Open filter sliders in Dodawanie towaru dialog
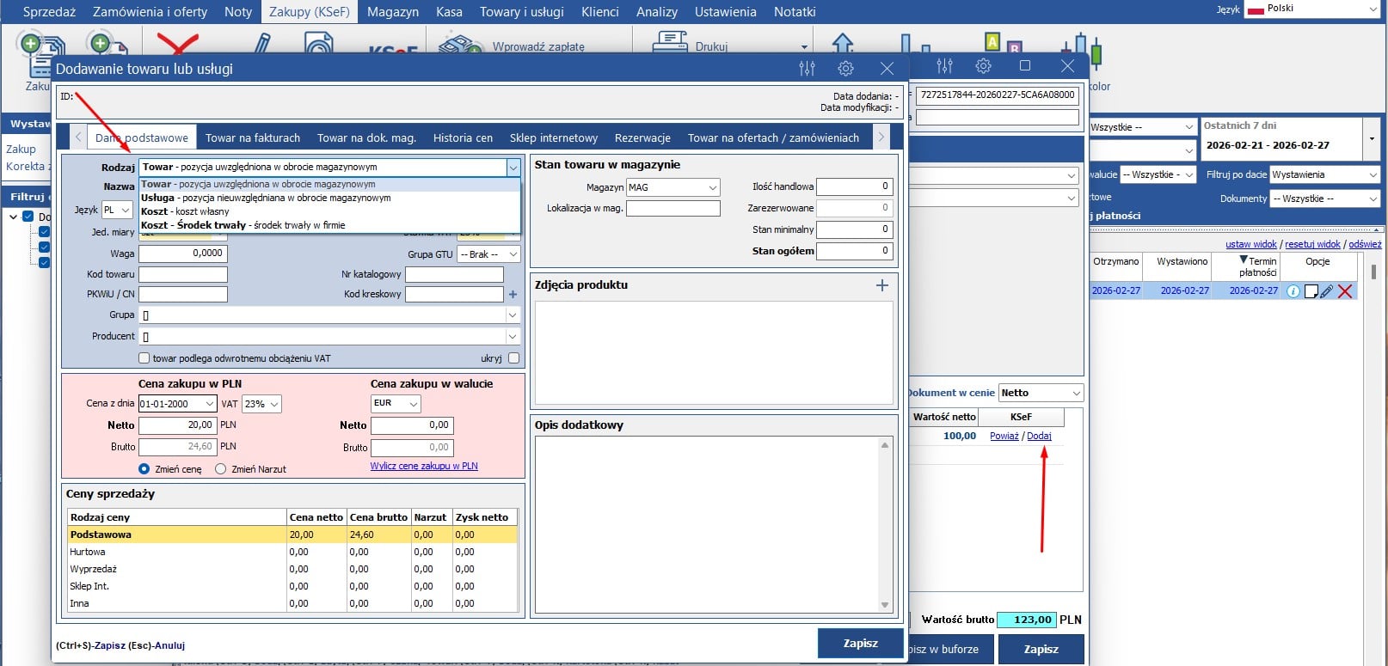The image size is (1388, 666). [806, 69]
